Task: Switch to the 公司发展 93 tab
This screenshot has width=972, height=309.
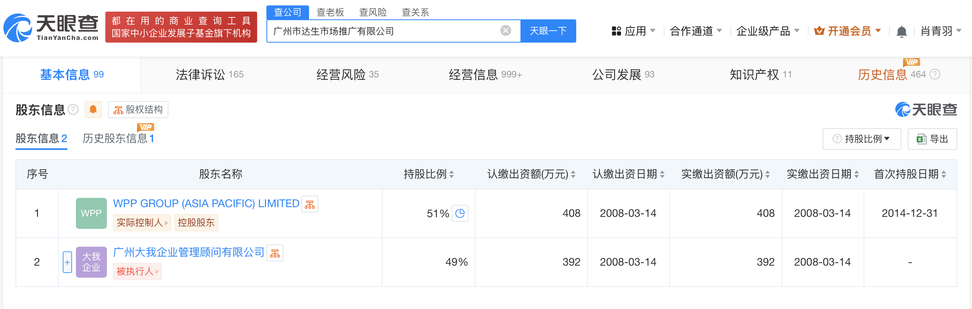Action: tap(623, 75)
